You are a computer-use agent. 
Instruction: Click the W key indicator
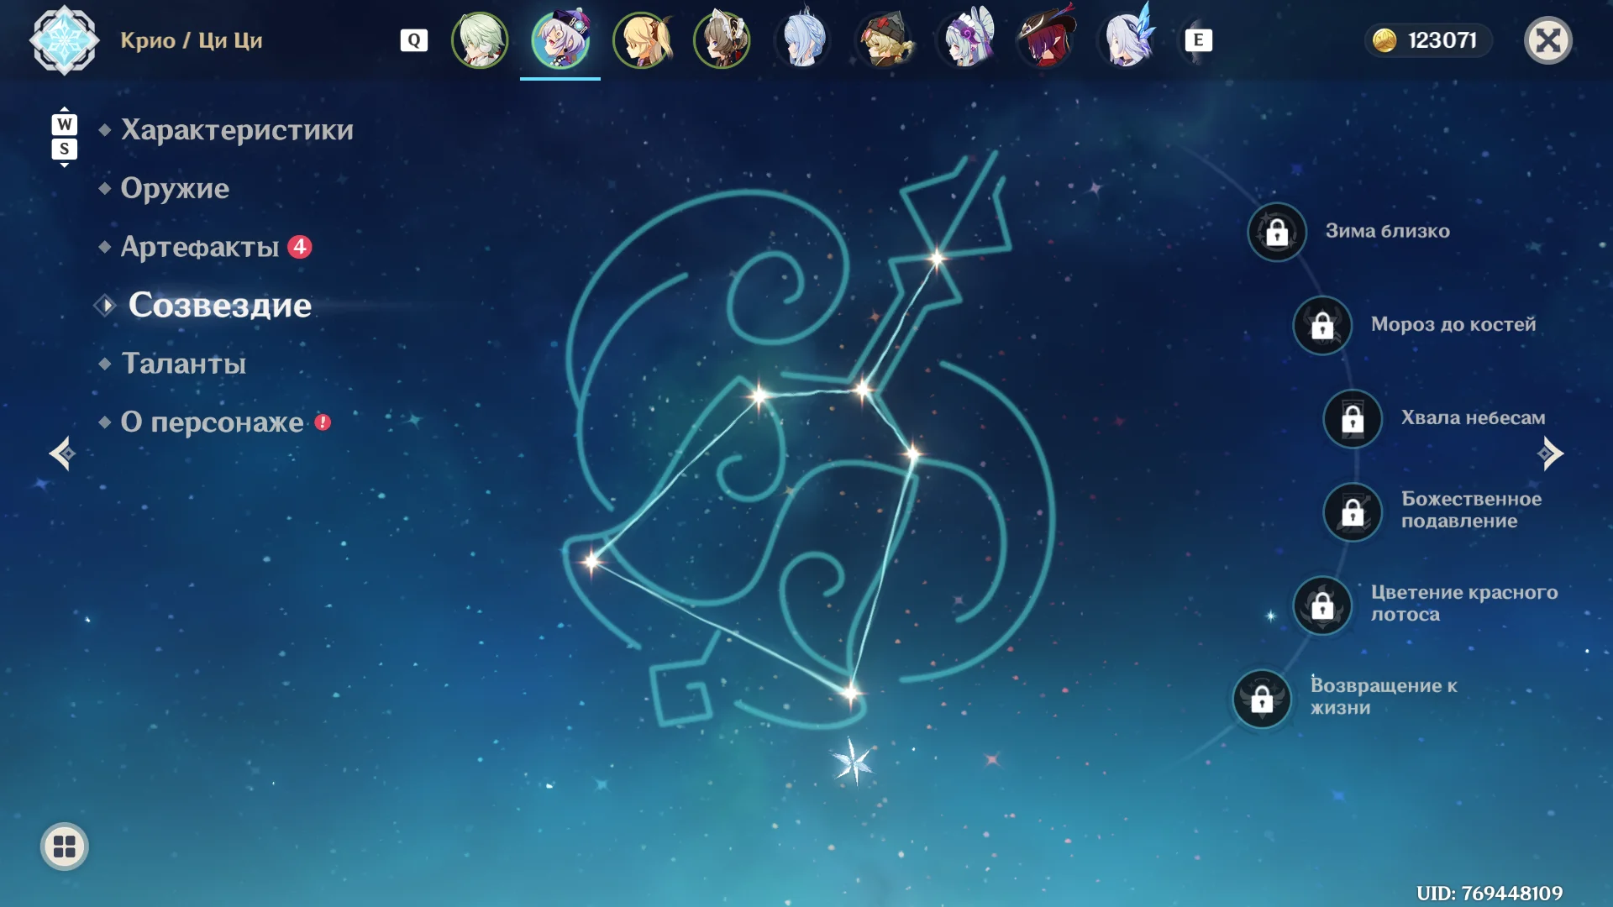(x=65, y=124)
